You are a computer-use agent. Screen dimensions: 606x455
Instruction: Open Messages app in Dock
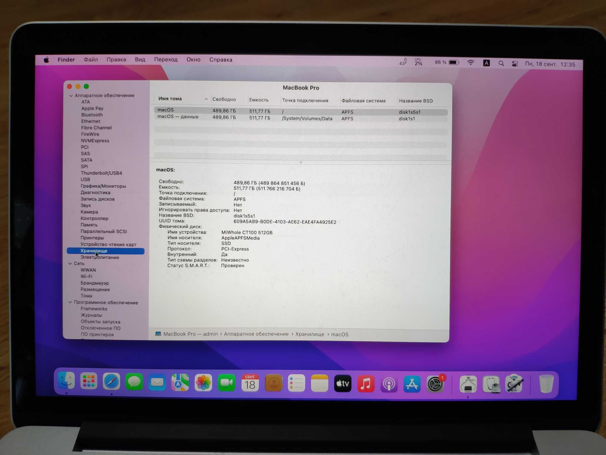click(x=134, y=382)
